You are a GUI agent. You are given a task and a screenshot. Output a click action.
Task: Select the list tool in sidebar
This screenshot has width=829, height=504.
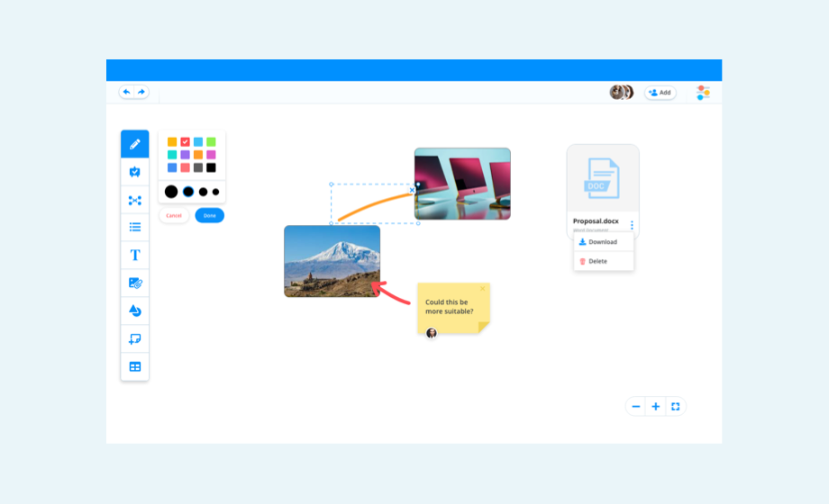pyautogui.click(x=135, y=228)
